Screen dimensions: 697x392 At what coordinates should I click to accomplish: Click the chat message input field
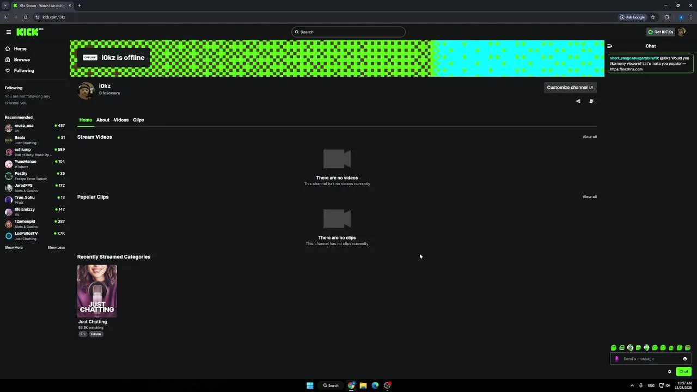(x=651, y=359)
